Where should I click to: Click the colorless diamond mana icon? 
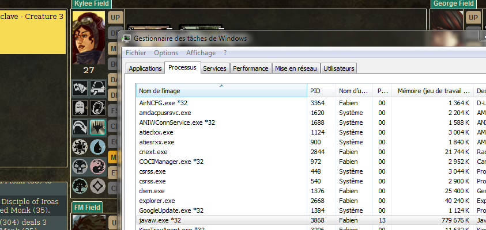coord(97,186)
